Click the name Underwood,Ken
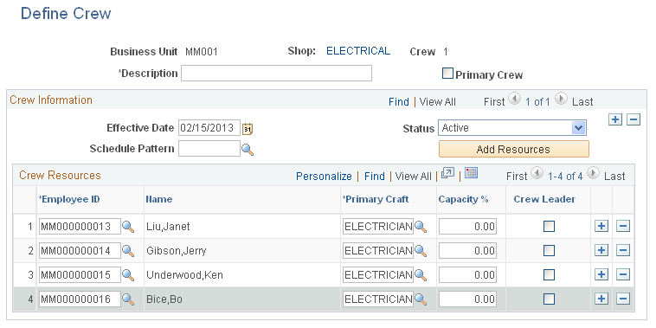The height and width of the screenshot is (328, 656). tap(184, 275)
